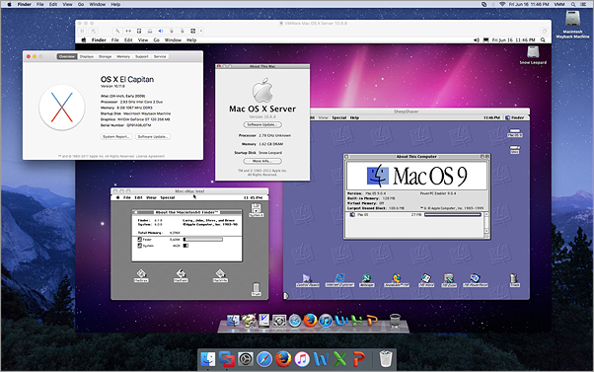
Task: Open the License Agreement link
Action: coord(150,156)
